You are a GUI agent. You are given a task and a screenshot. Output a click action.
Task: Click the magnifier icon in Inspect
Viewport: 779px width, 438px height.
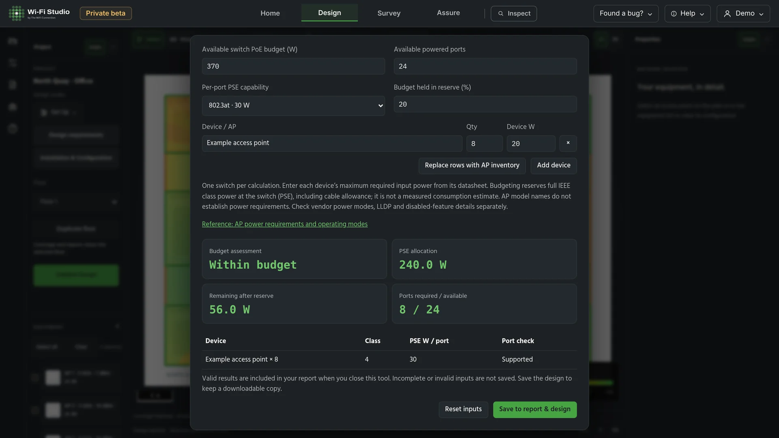click(x=501, y=14)
